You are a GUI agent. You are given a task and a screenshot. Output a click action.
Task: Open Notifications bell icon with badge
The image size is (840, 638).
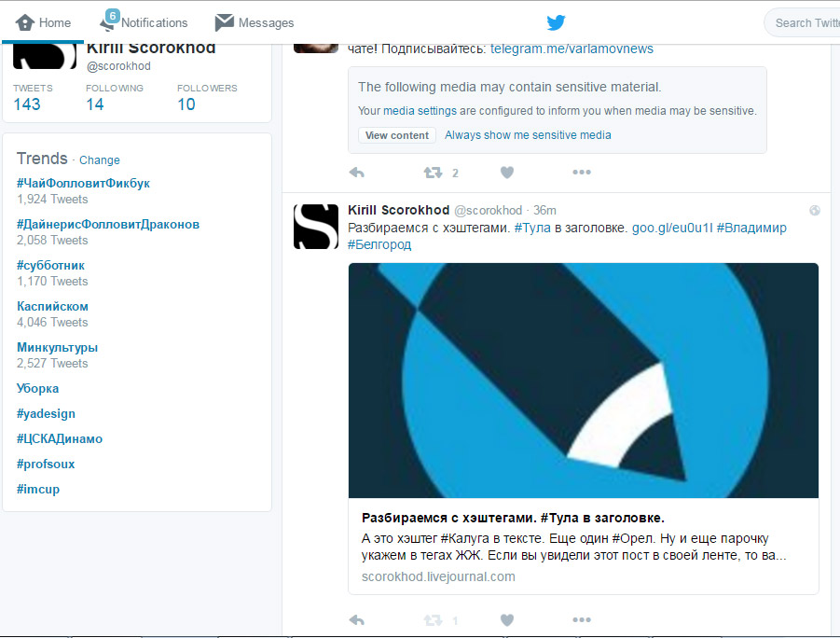(x=109, y=21)
